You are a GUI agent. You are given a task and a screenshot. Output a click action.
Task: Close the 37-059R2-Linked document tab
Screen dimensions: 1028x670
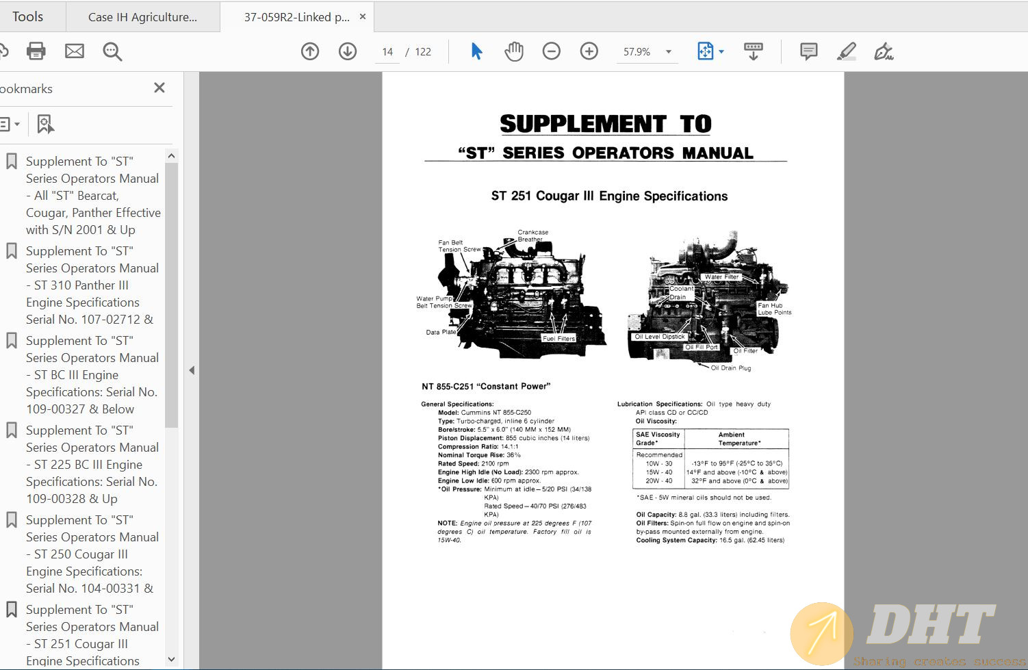point(363,16)
